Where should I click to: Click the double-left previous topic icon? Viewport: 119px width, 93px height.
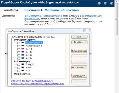click(x=105, y=3)
